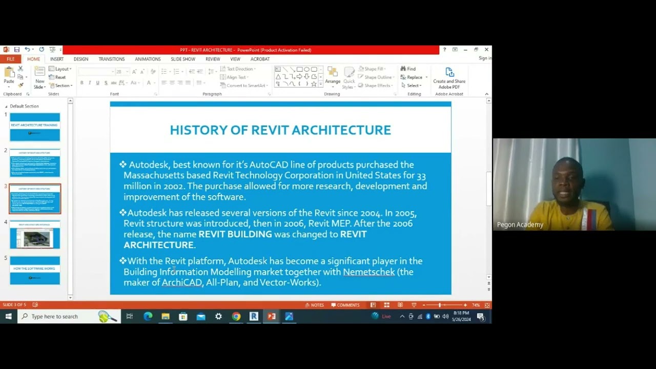The height and width of the screenshot is (369, 656).
Task: Open Reading View from status bar
Action: 400,305
